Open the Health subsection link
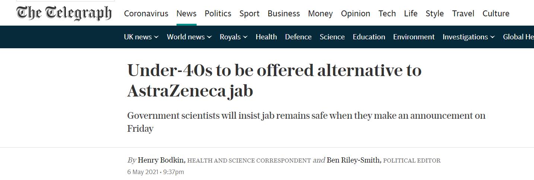The image size is (534, 180). [266, 37]
